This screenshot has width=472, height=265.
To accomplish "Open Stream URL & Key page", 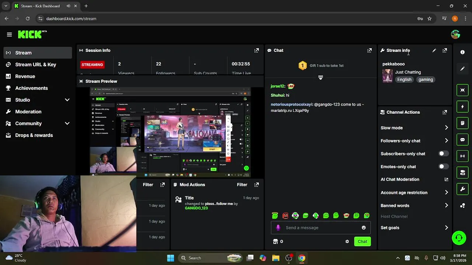I will (38, 64).
